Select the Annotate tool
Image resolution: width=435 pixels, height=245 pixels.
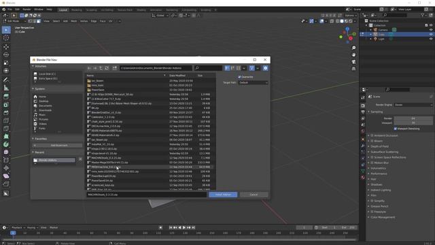[x=6, y=80]
